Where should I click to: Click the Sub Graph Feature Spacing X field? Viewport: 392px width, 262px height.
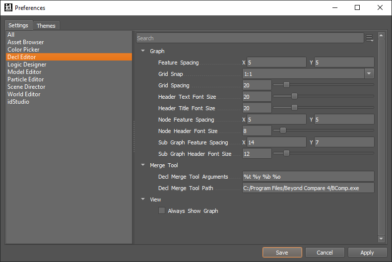coord(276,142)
